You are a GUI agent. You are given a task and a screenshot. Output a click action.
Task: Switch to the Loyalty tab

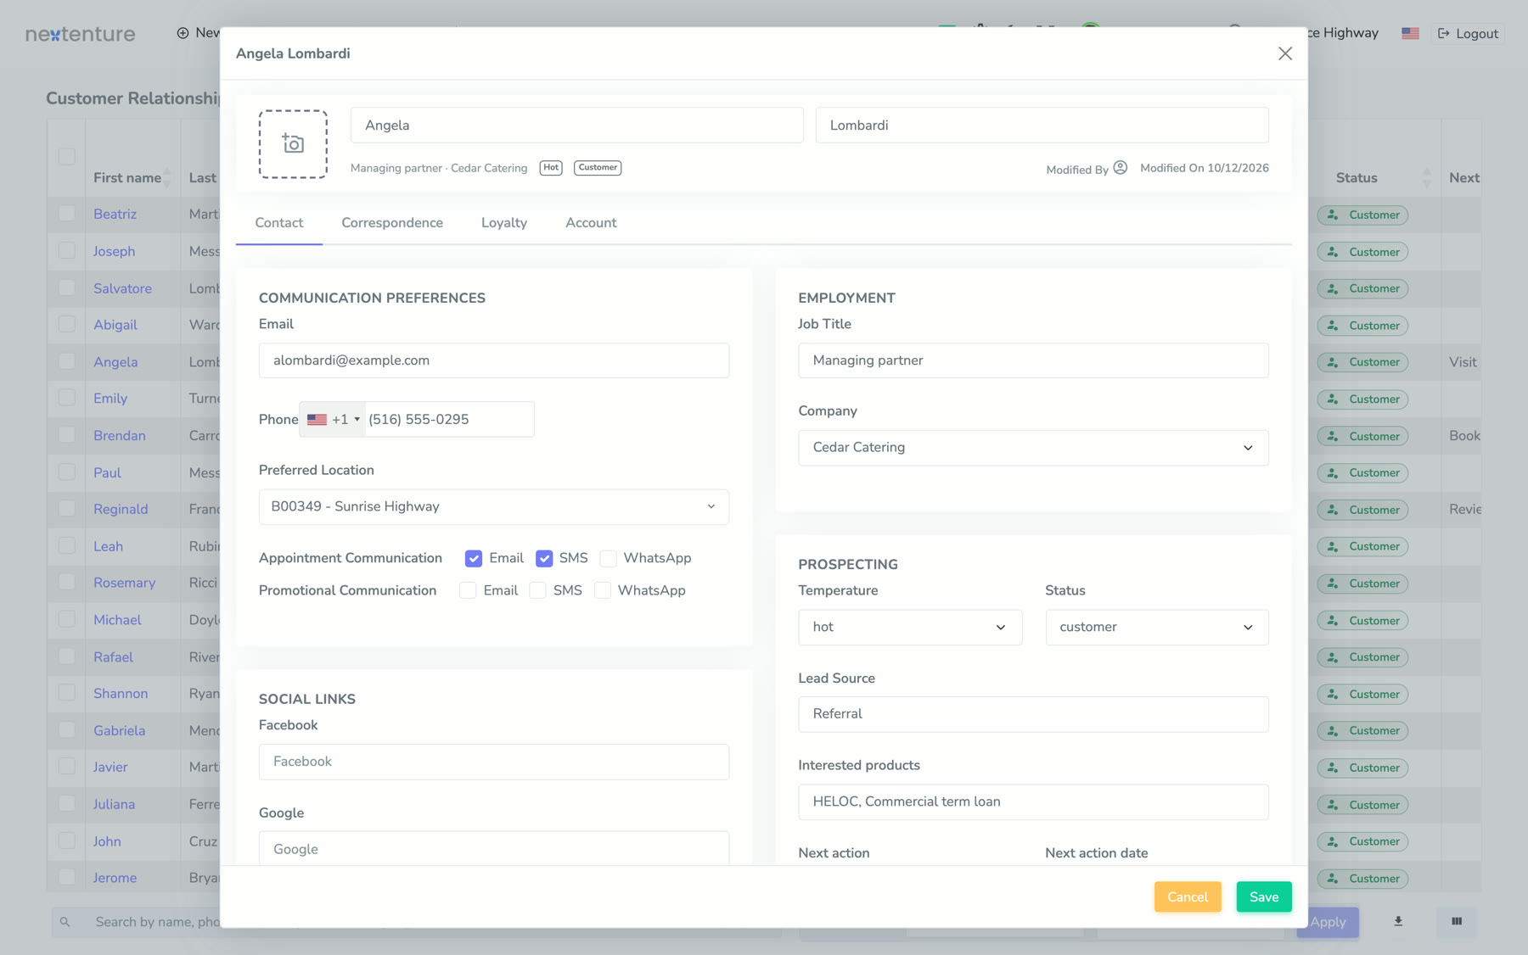(x=504, y=223)
